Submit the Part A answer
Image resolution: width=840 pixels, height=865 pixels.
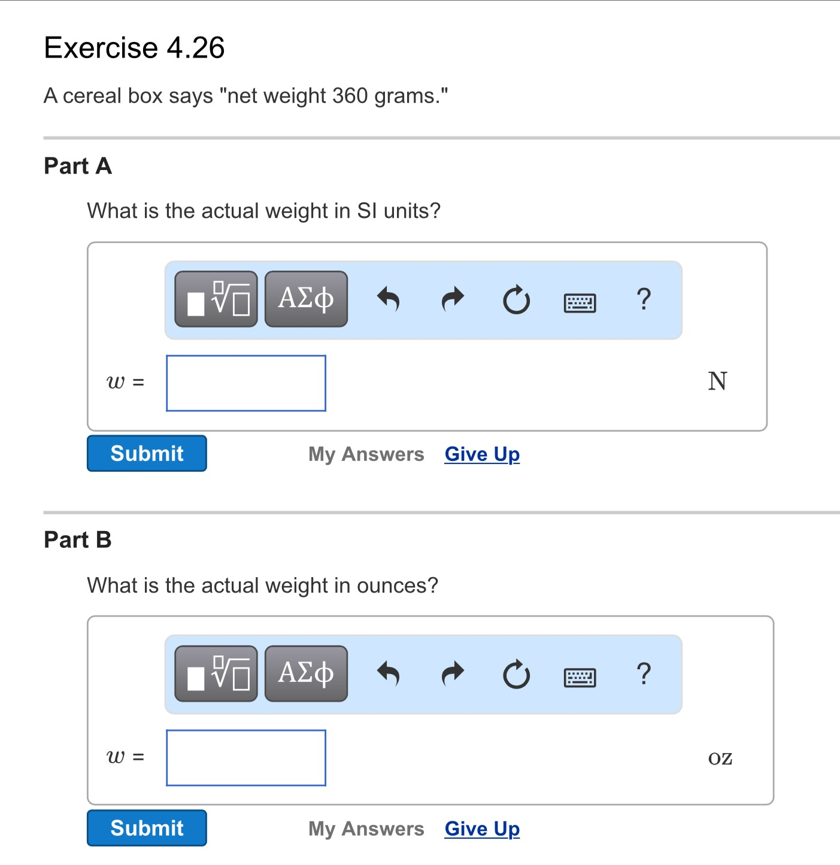point(146,454)
